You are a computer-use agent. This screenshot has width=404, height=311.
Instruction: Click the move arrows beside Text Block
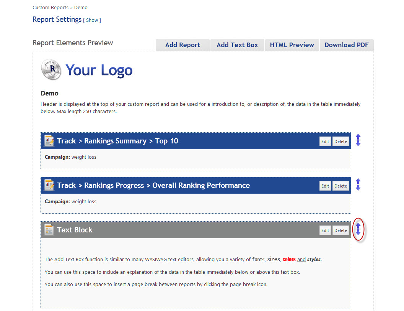[x=358, y=229]
